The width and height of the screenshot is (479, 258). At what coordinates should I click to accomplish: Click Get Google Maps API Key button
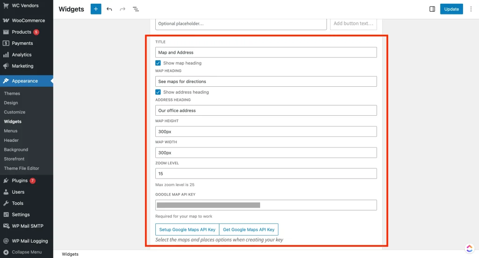[249, 230]
